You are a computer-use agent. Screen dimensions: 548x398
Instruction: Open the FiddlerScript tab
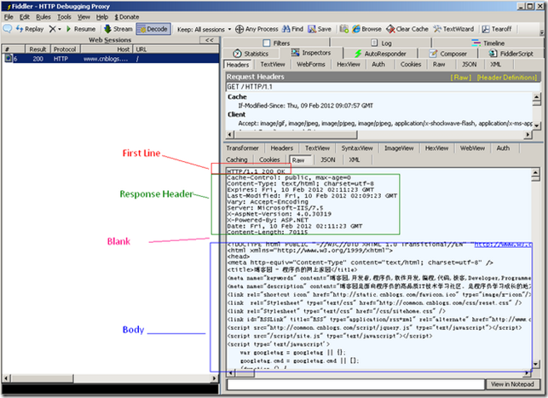[511, 54]
